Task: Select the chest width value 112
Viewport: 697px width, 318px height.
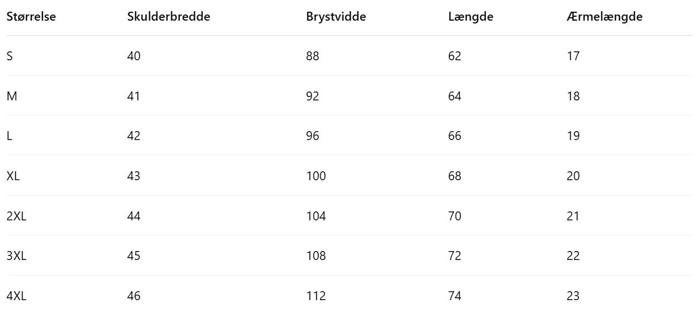Action: point(316,296)
